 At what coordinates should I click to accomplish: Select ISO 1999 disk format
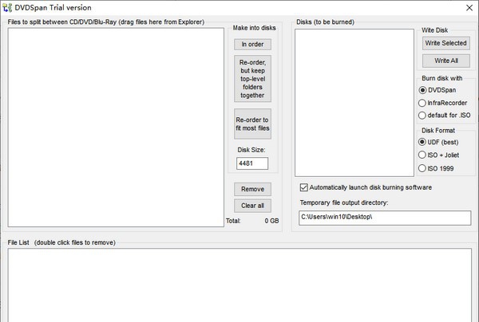(x=422, y=168)
